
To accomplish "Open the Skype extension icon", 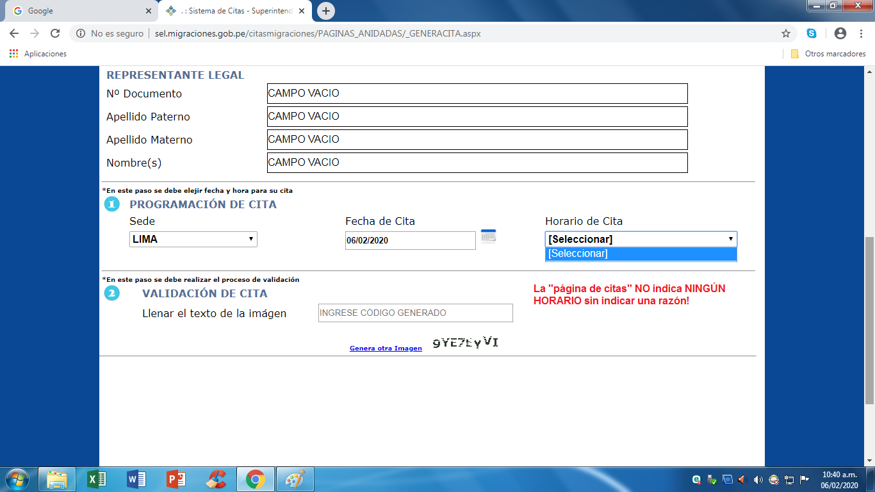I will [x=812, y=33].
